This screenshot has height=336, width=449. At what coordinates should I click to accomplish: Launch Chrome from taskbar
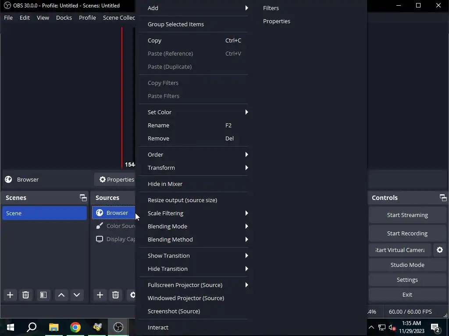click(x=75, y=327)
